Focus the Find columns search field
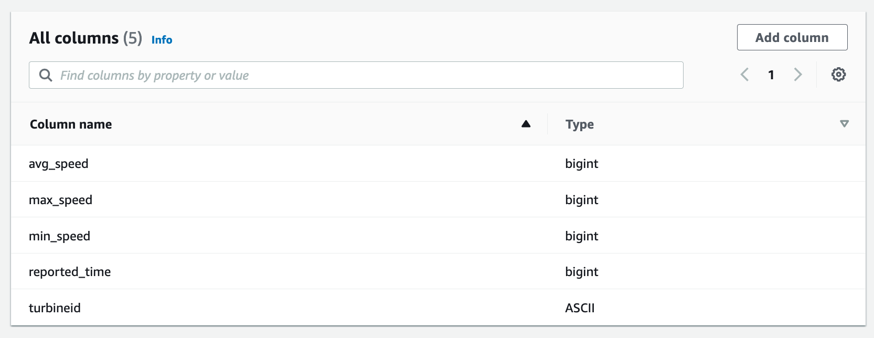874x338 pixels. [367, 75]
